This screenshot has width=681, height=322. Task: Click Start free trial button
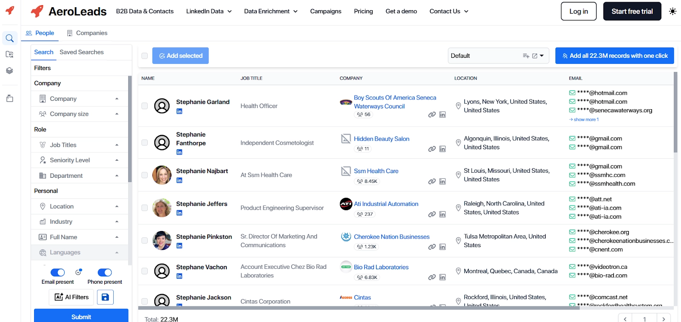pyautogui.click(x=632, y=11)
